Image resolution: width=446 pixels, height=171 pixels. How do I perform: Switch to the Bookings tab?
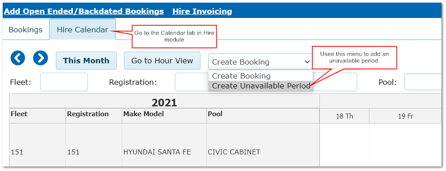[x=26, y=30]
